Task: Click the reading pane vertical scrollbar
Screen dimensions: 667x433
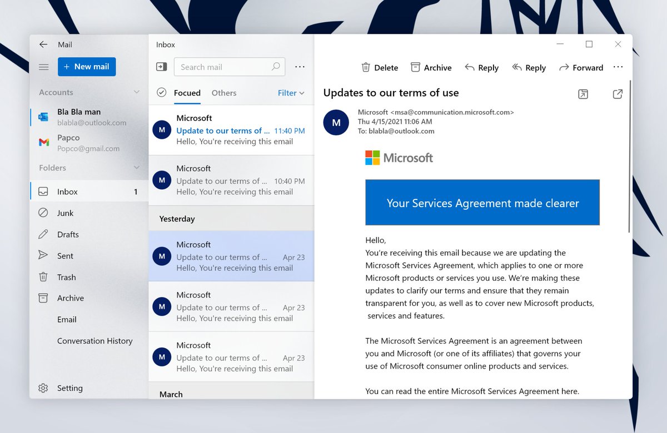Action: click(629, 155)
